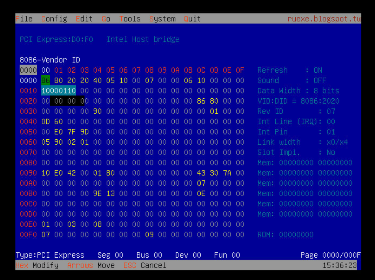Click the ruexe.blogspot.tw link
Image resolution: width=375 pixels, height=280 pixels.
point(324,19)
